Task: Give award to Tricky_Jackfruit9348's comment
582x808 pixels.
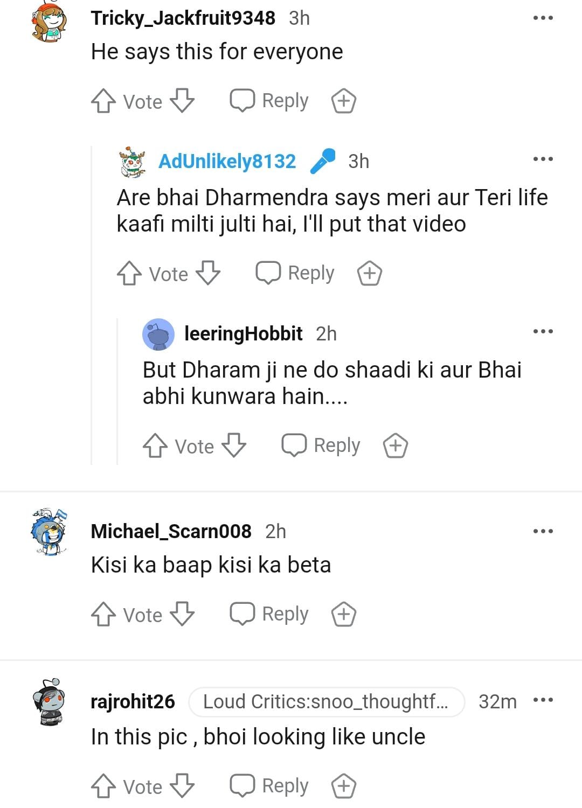Action: (x=343, y=101)
